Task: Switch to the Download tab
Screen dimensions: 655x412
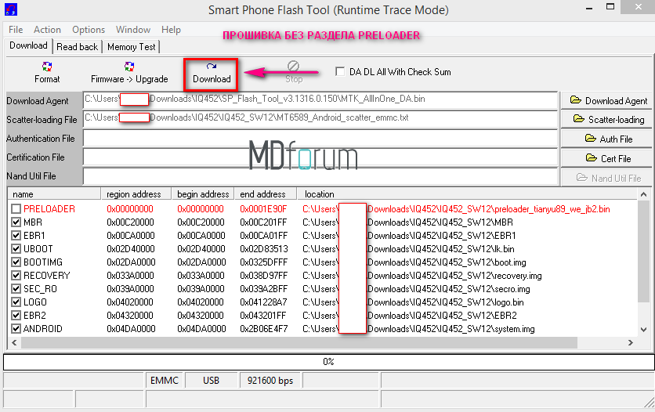Action: (28, 45)
